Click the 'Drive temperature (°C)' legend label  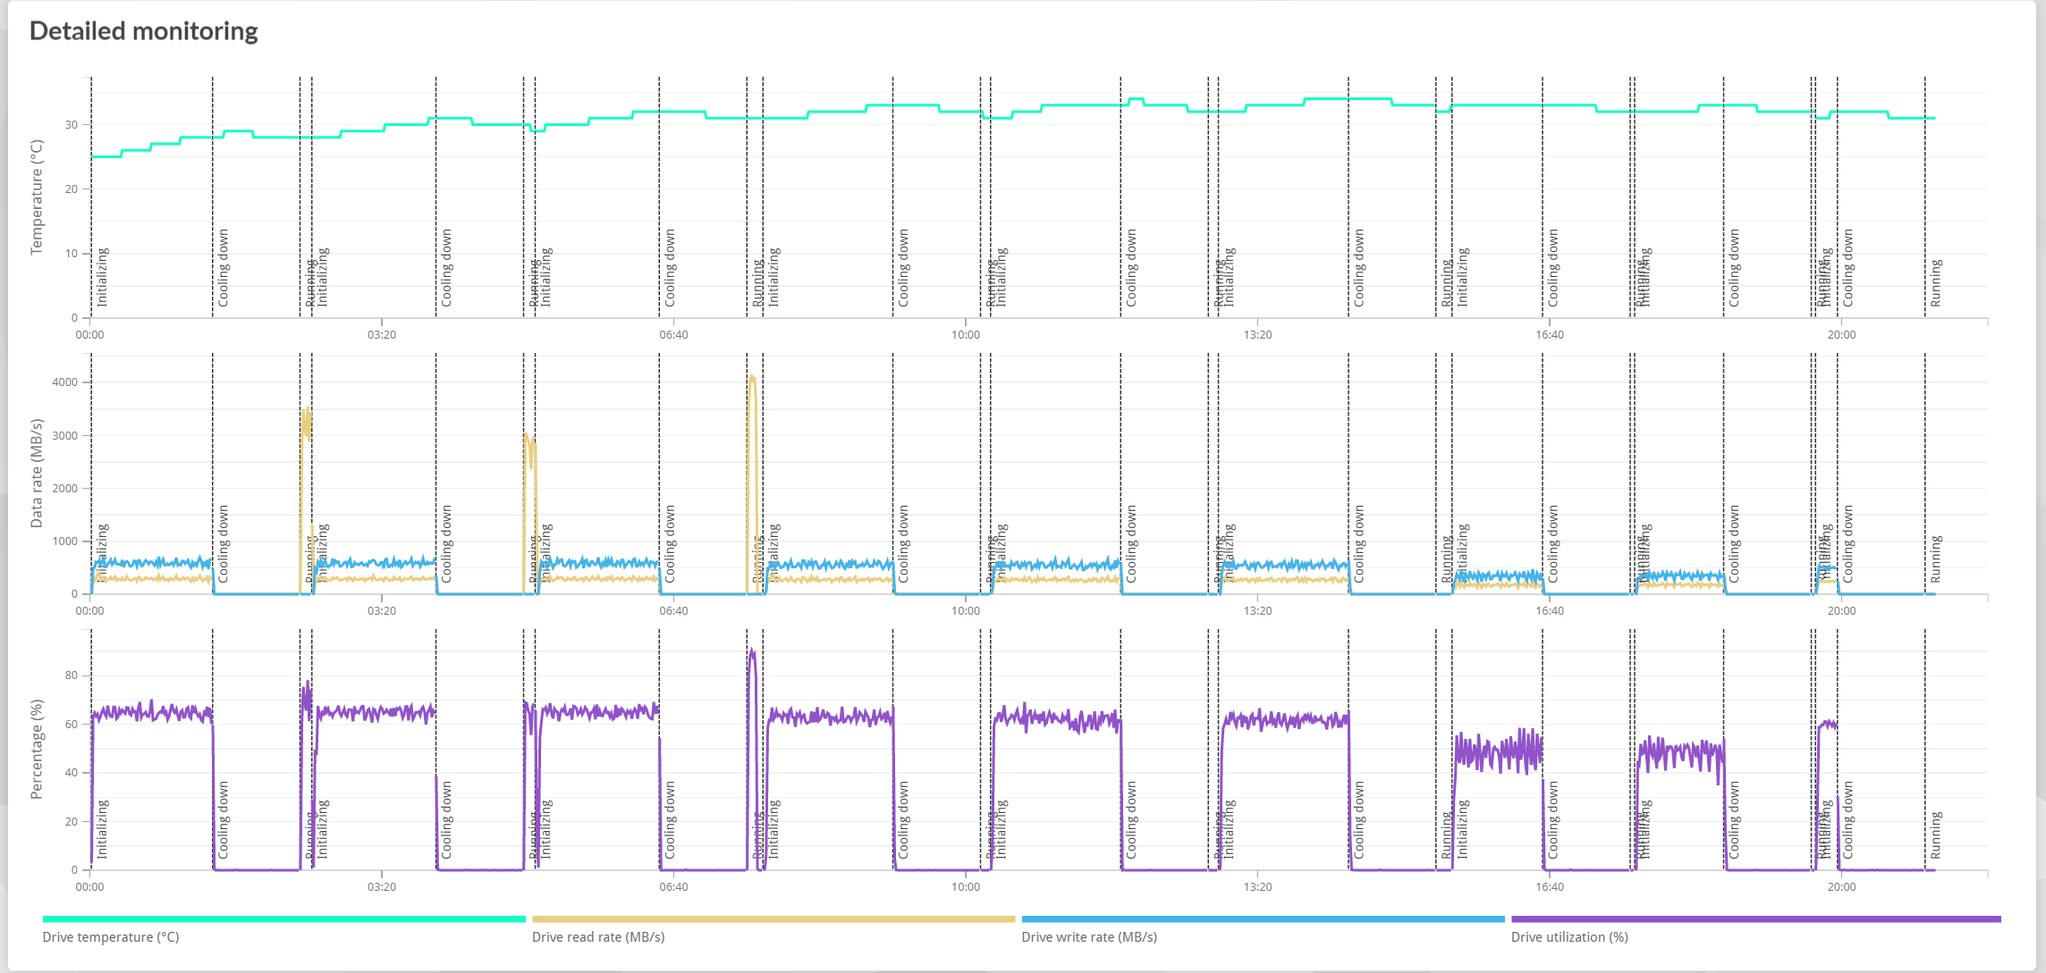pyautogui.click(x=111, y=937)
